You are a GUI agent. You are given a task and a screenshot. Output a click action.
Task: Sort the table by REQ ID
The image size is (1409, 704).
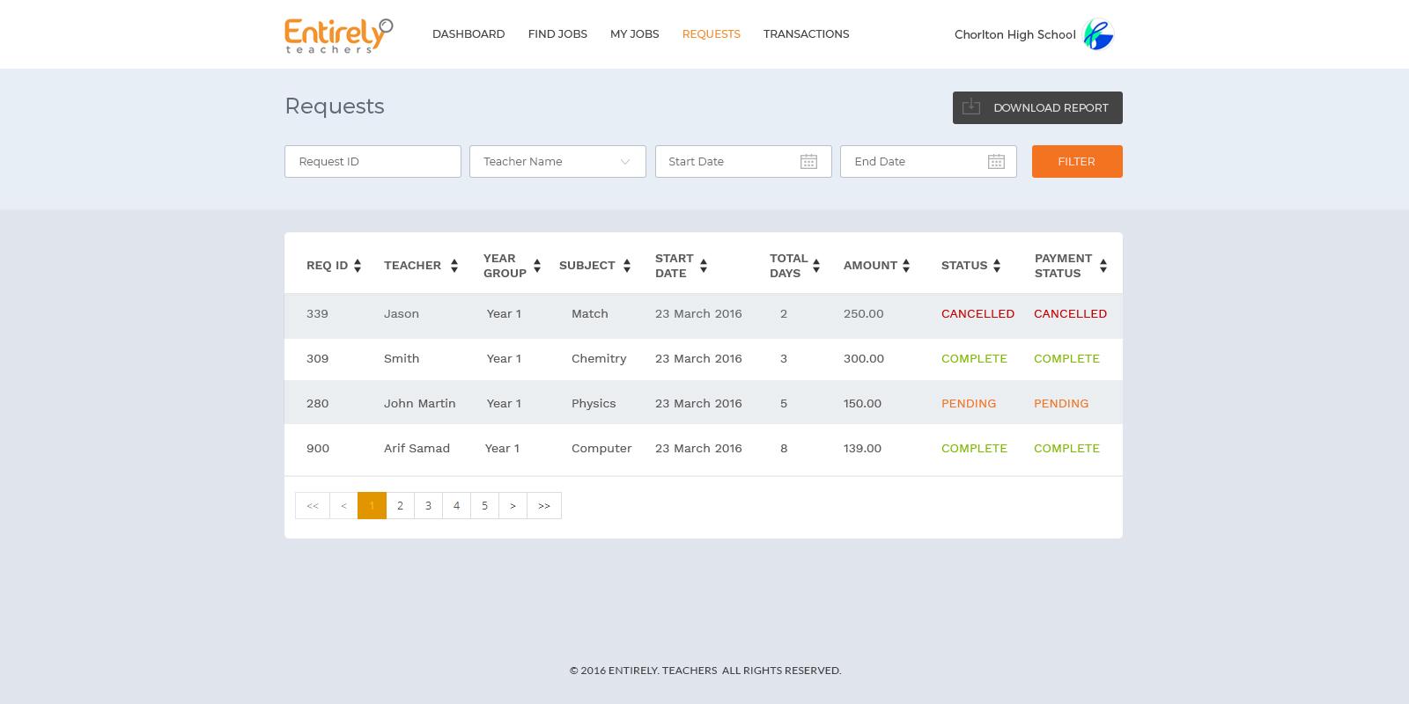pos(358,266)
